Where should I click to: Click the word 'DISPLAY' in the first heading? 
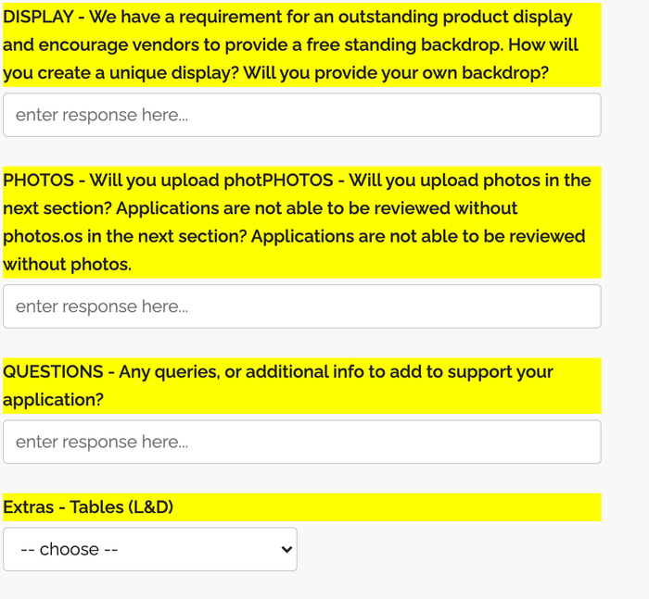(38, 17)
